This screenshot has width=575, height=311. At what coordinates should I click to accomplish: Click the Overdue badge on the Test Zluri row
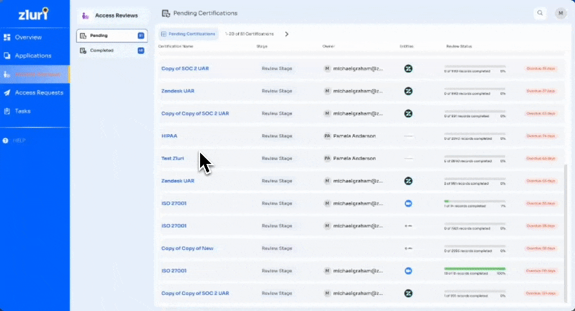coord(541,159)
